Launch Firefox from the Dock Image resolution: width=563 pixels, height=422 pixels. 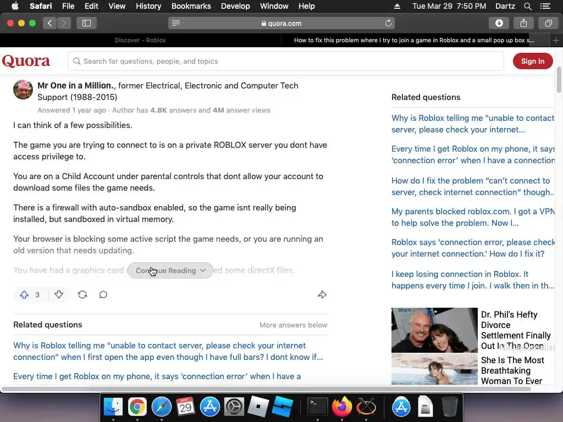point(342,407)
